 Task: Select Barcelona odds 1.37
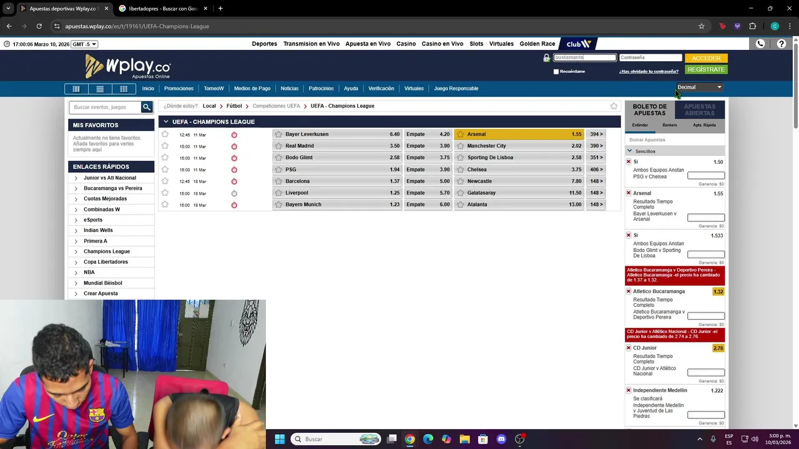337,181
